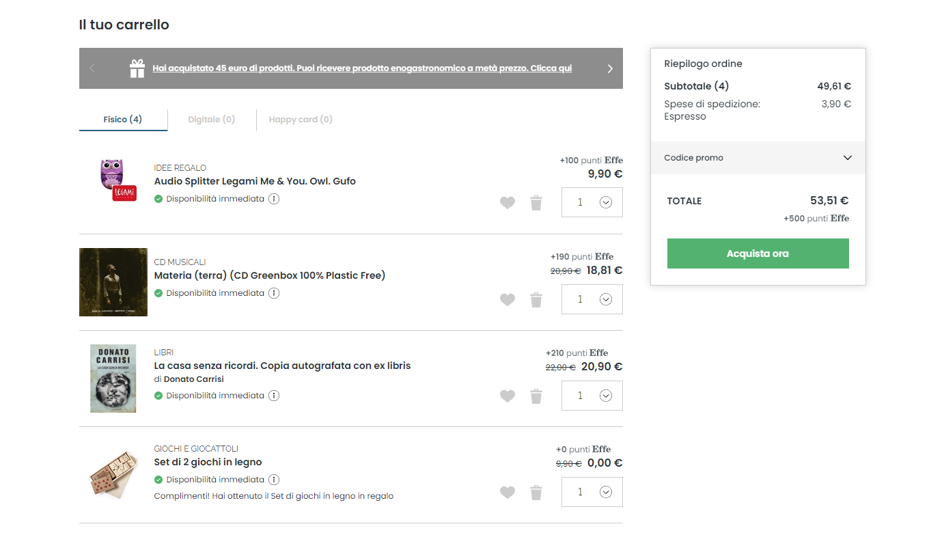
Task: Click the Materia album cover thumbnail
Action: (x=113, y=282)
